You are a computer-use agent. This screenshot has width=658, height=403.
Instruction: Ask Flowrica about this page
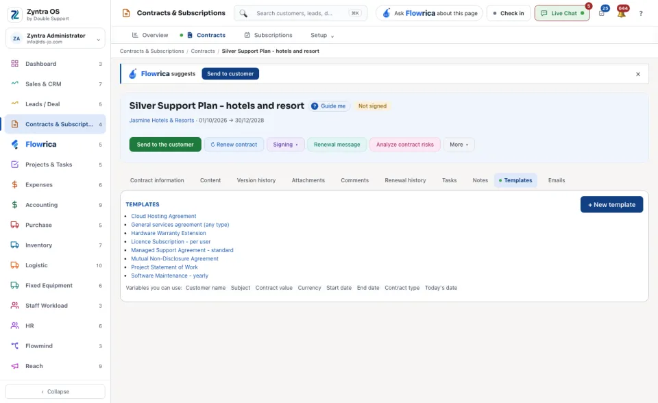(430, 14)
